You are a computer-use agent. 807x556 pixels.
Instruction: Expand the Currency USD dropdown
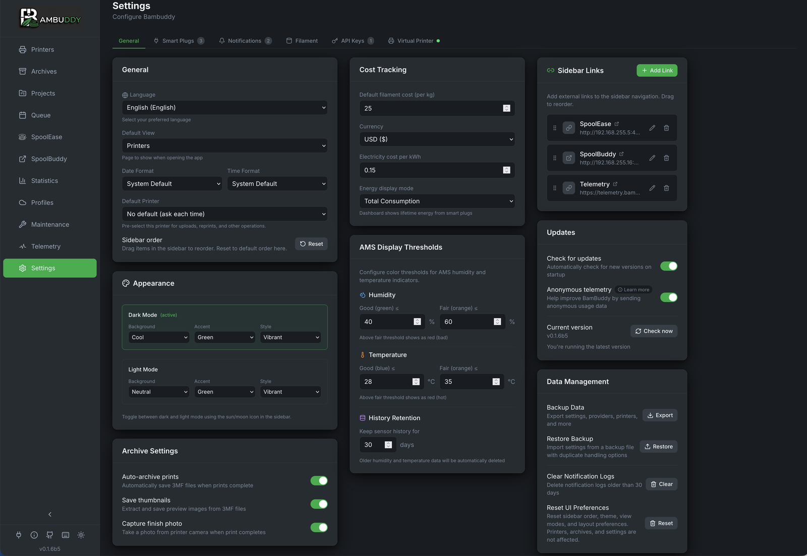(x=437, y=139)
